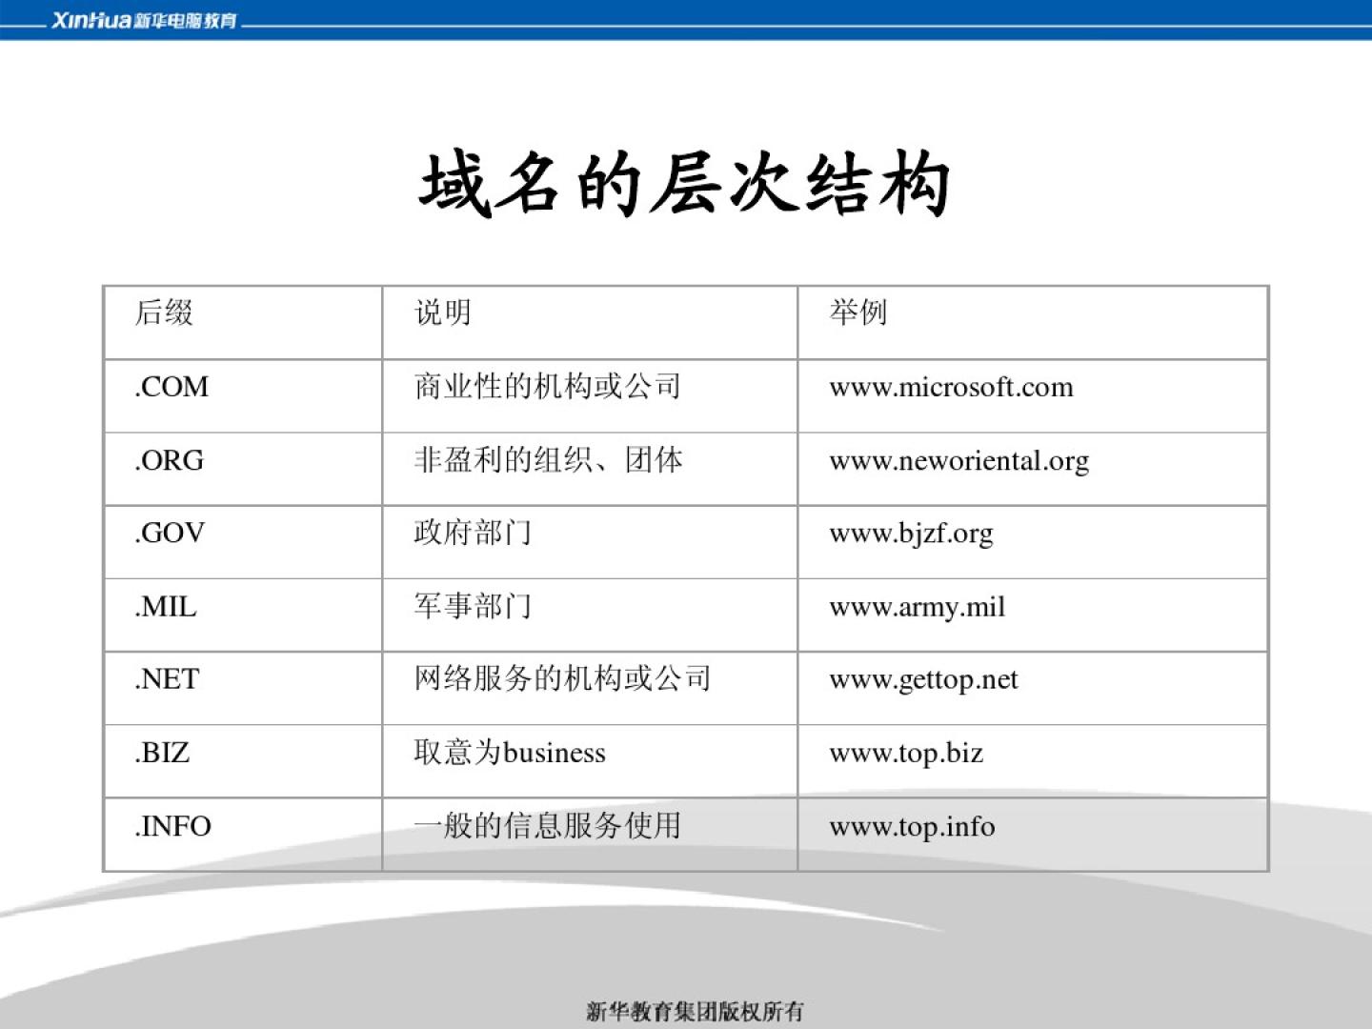Image resolution: width=1372 pixels, height=1029 pixels.
Task: Open the www.microsoft.com example link
Action: (x=951, y=387)
